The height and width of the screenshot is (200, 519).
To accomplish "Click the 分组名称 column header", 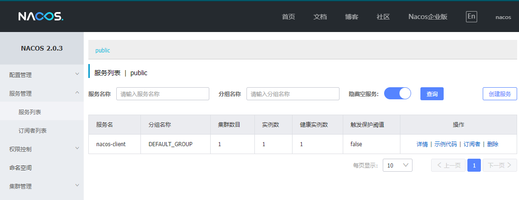I will (175, 125).
